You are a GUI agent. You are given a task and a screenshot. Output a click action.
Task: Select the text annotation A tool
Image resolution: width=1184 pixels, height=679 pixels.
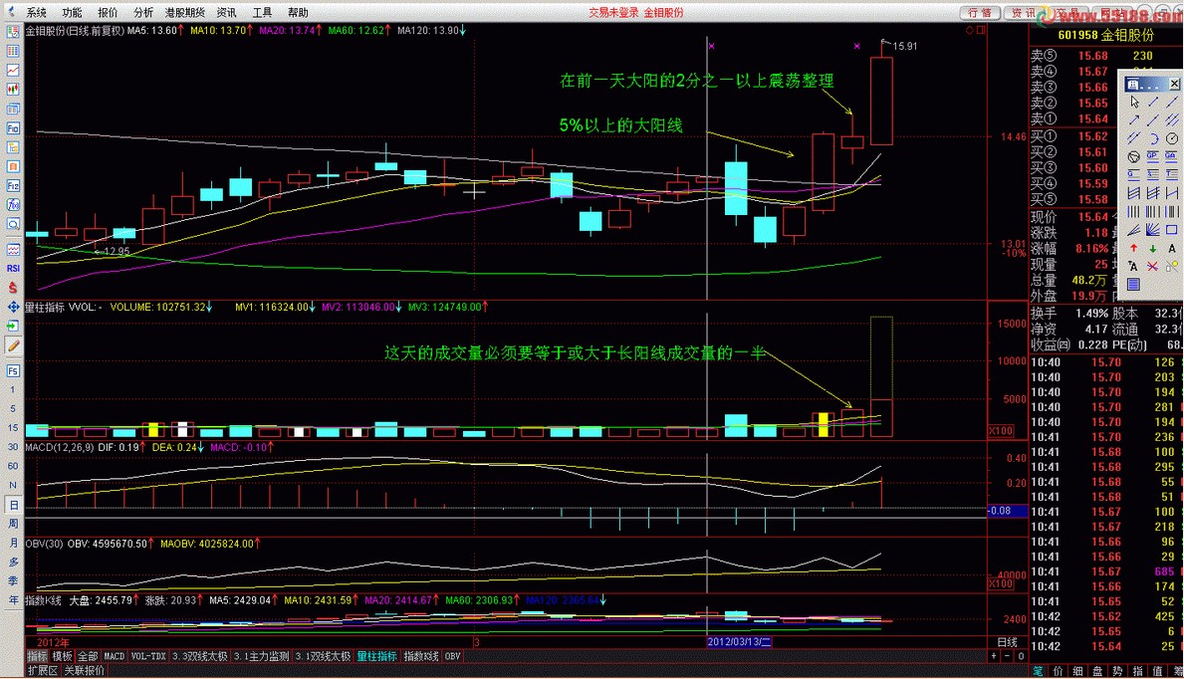1172,248
